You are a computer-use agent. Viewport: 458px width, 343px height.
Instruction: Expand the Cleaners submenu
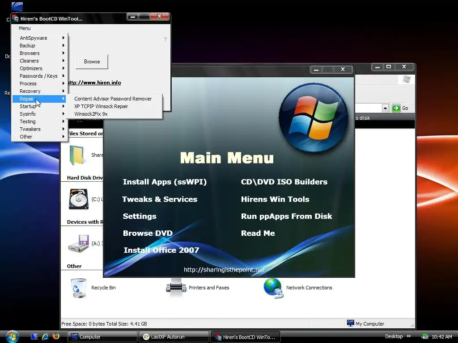(x=39, y=61)
